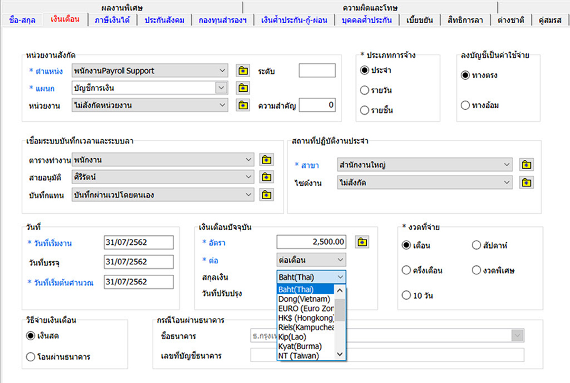The height and width of the screenshot is (383, 570).
Task: Select NT (Taiwan) currency option
Action: (306, 356)
